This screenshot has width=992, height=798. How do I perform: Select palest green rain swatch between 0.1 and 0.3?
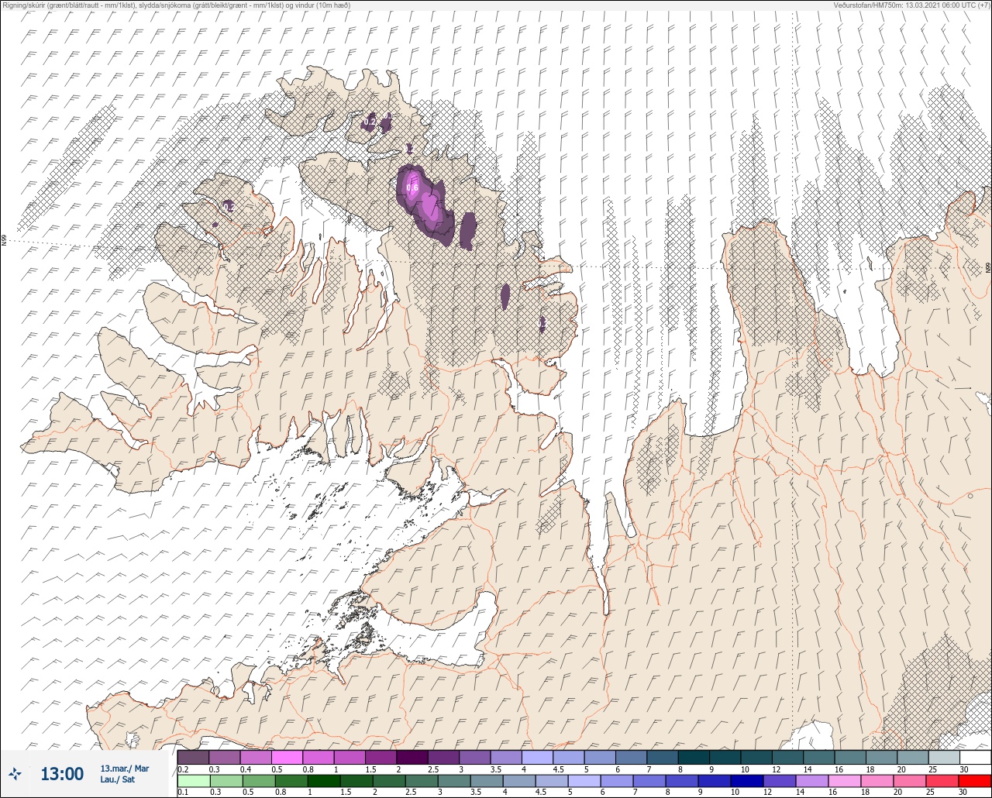coord(193,780)
